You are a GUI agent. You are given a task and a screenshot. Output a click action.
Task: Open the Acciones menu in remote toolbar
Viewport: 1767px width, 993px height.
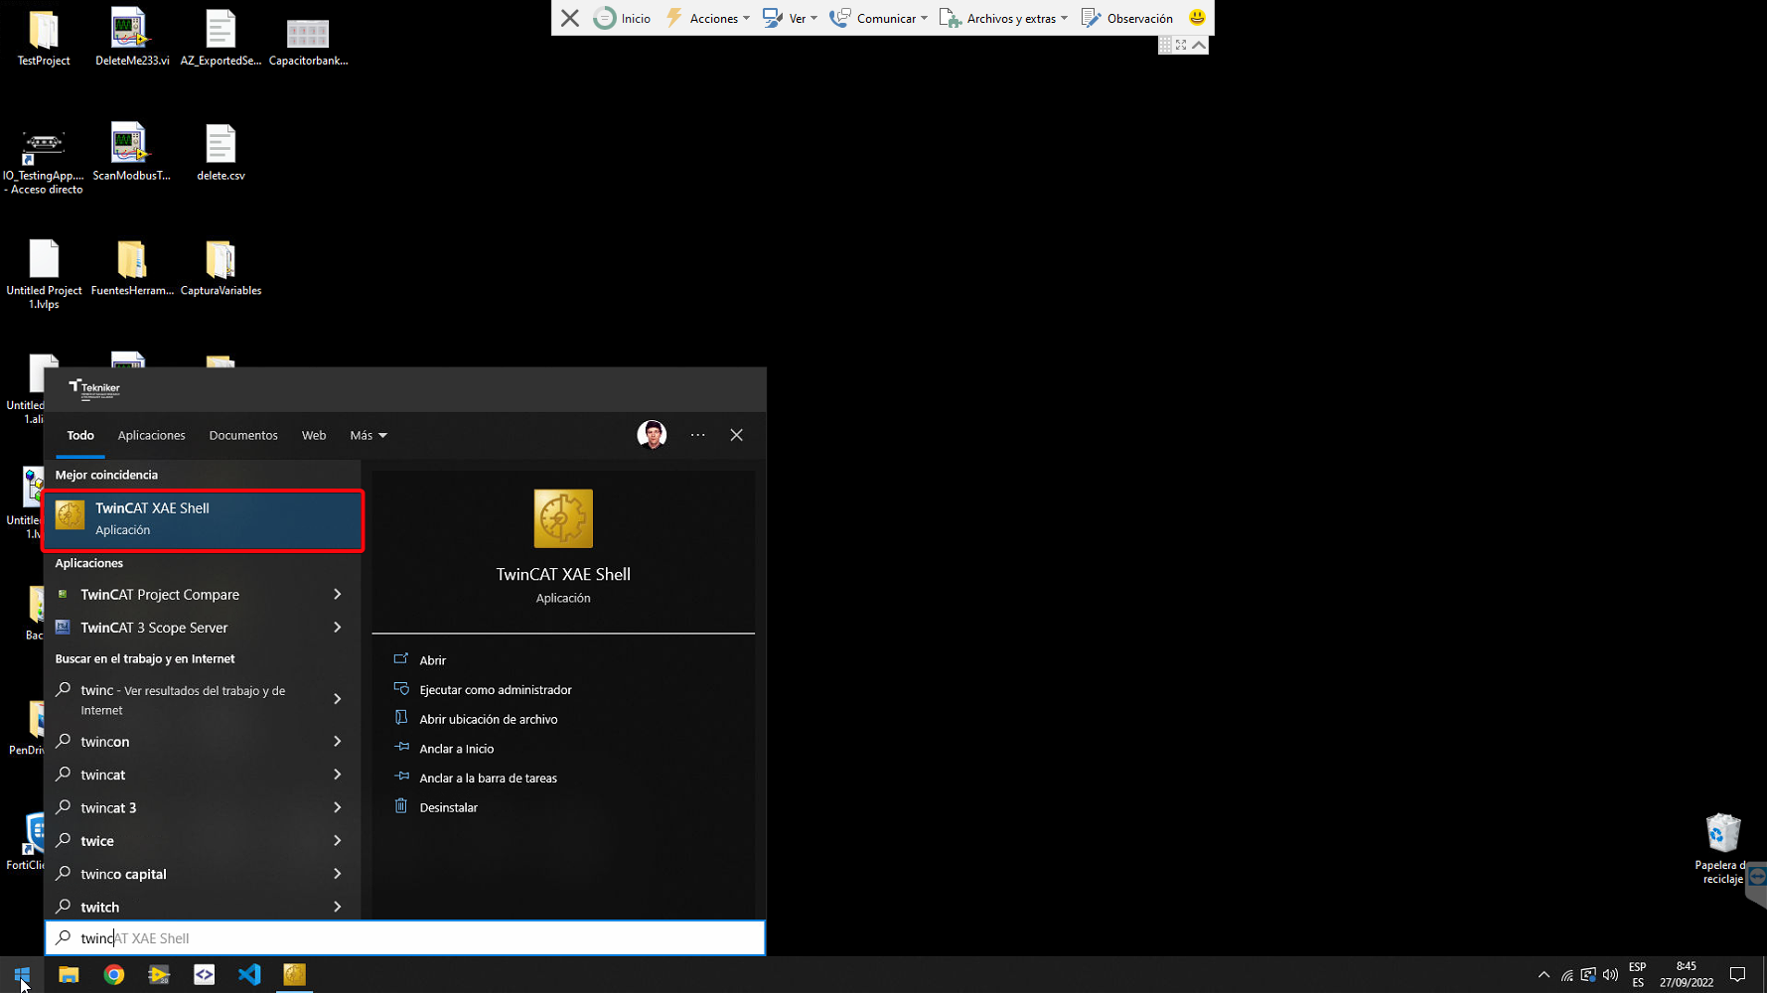coord(707,18)
